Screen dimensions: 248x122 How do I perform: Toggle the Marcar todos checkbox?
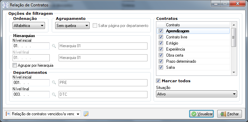(x=158, y=81)
